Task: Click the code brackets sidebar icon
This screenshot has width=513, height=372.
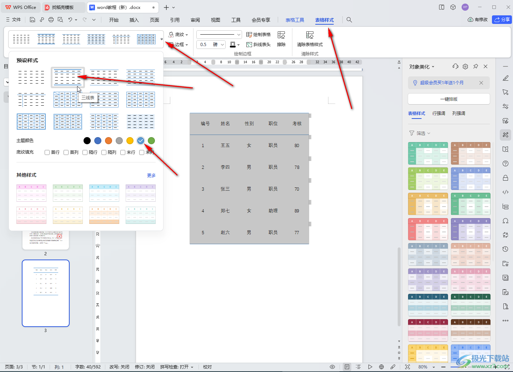Action: [x=506, y=192]
